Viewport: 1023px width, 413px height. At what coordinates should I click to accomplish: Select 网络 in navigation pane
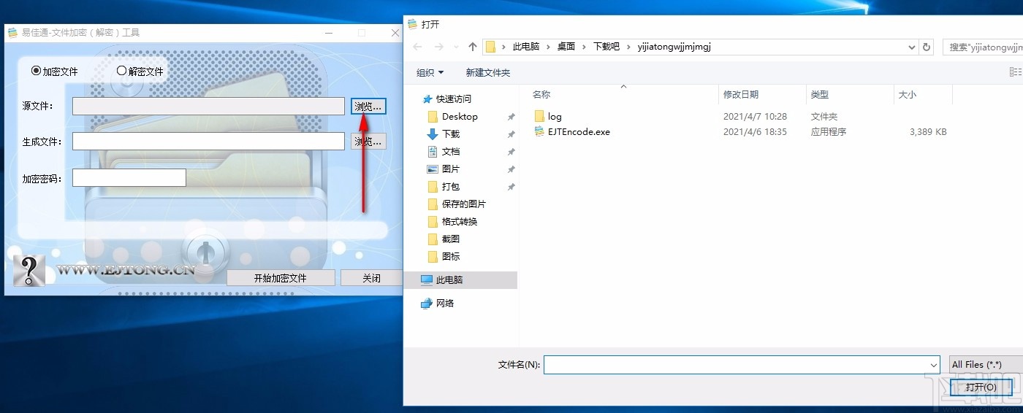[445, 303]
